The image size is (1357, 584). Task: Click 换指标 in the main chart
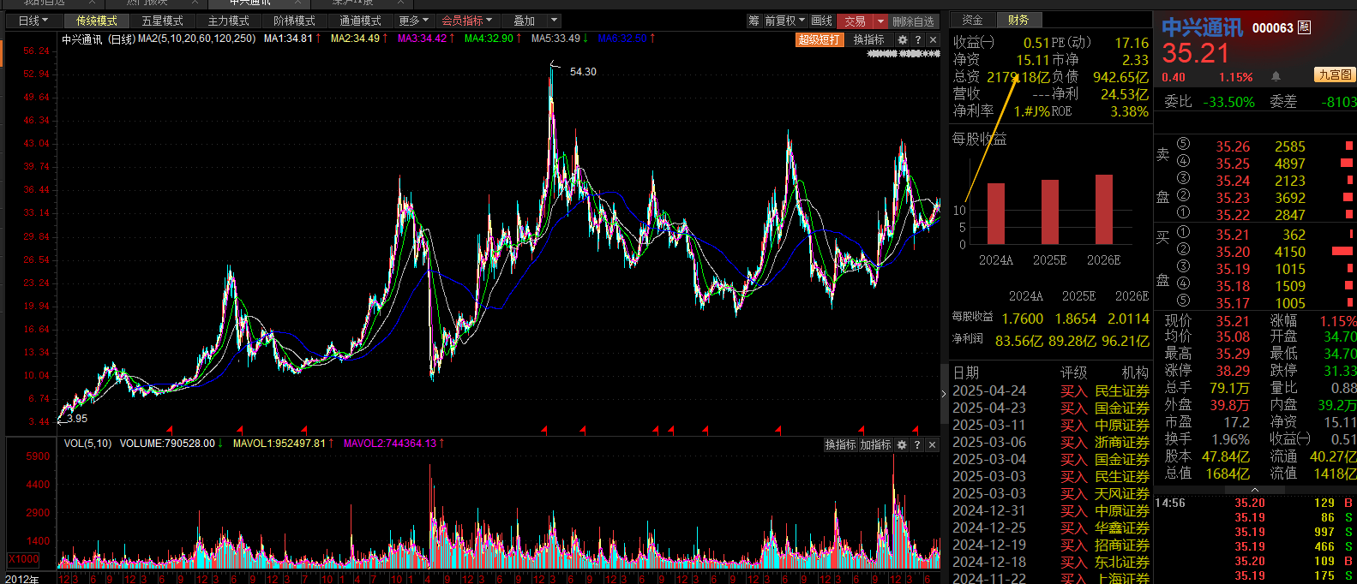868,40
